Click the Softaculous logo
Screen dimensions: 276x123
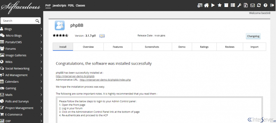[x=21, y=7]
